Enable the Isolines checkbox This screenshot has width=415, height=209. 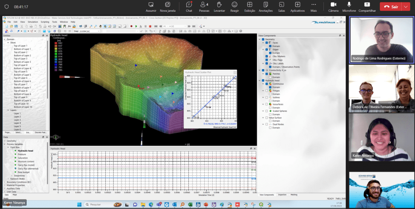[x=266, y=97]
